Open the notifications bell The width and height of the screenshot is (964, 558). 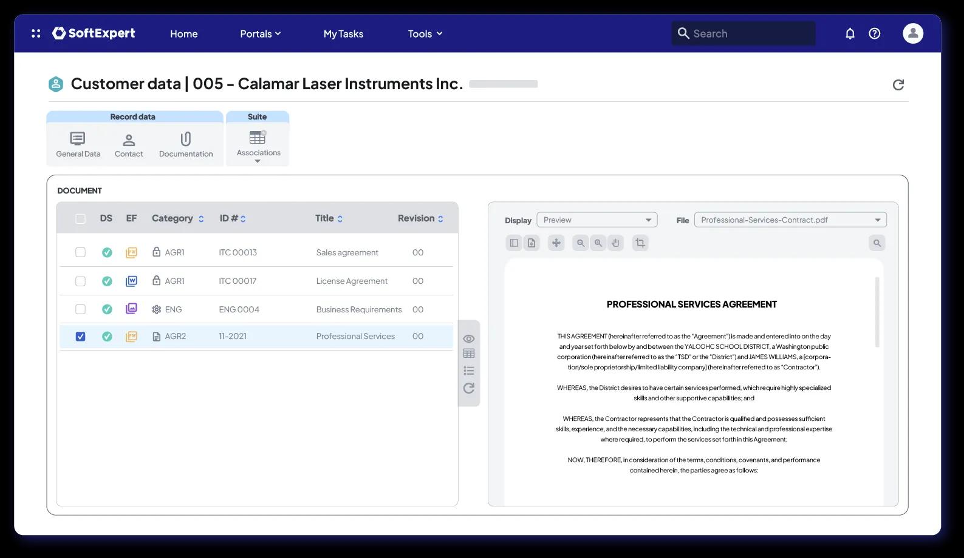tap(850, 33)
